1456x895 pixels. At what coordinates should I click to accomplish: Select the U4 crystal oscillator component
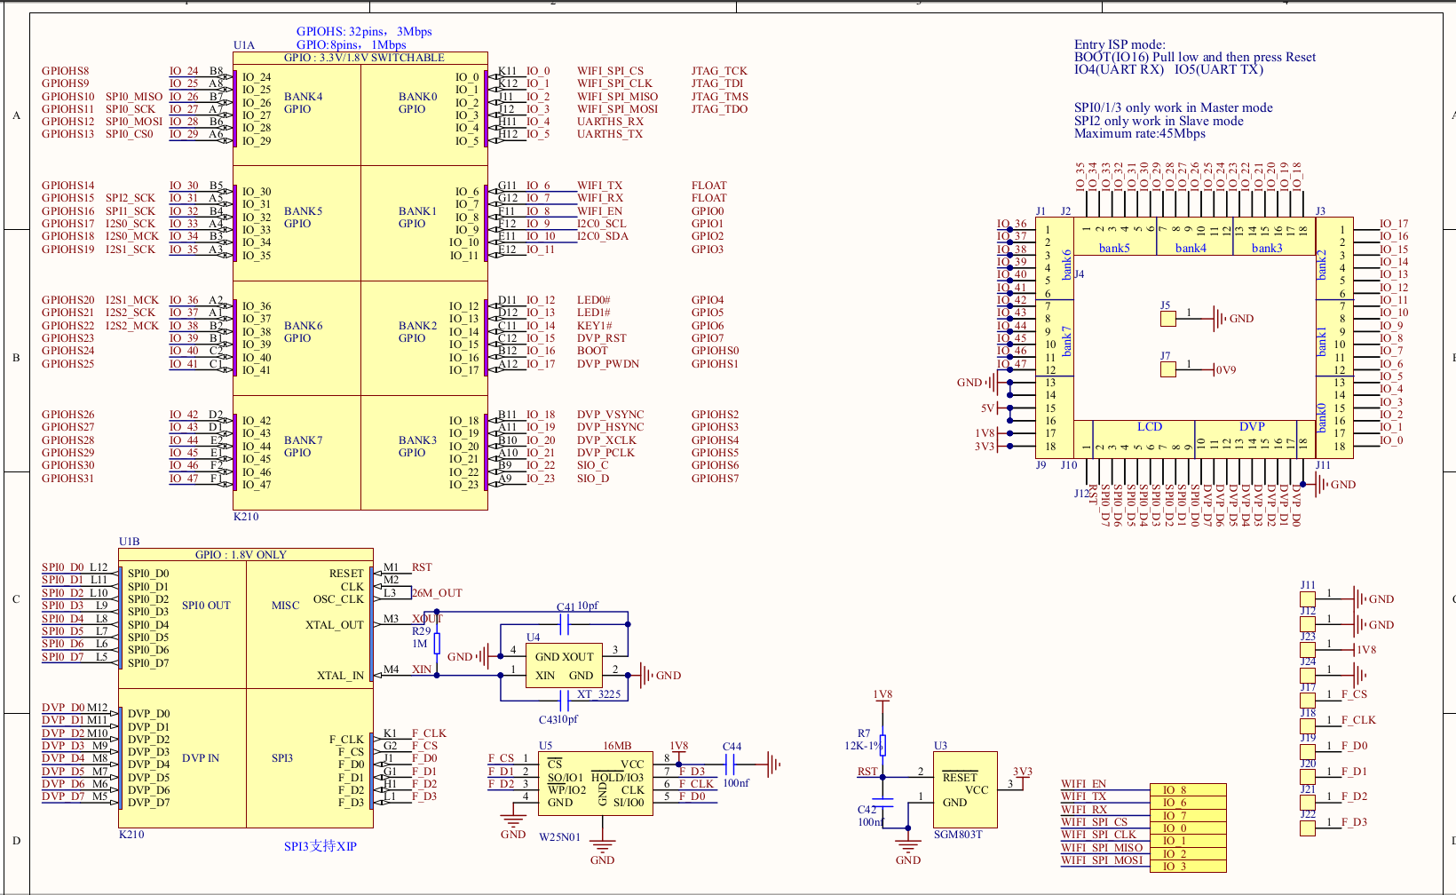tap(564, 666)
